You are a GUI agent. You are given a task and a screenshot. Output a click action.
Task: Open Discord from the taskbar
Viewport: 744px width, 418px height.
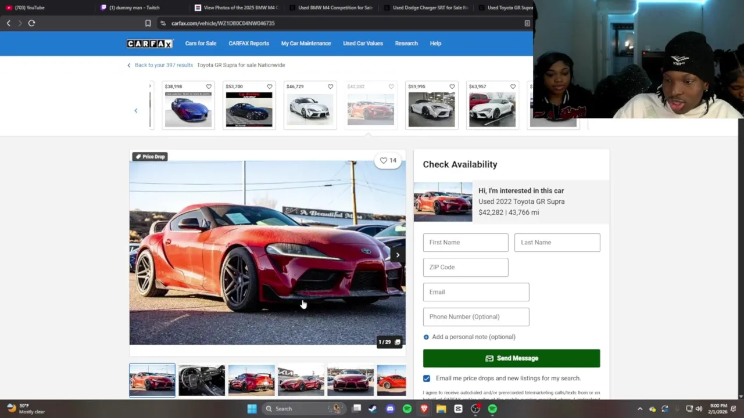[390, 409]
